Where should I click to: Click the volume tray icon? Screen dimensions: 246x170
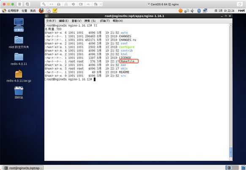tap(192, 11)
